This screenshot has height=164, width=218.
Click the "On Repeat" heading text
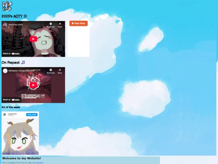10,62
